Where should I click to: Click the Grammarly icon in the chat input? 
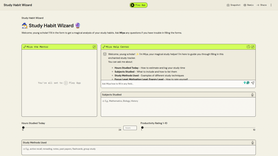click(x=248, y=83)
